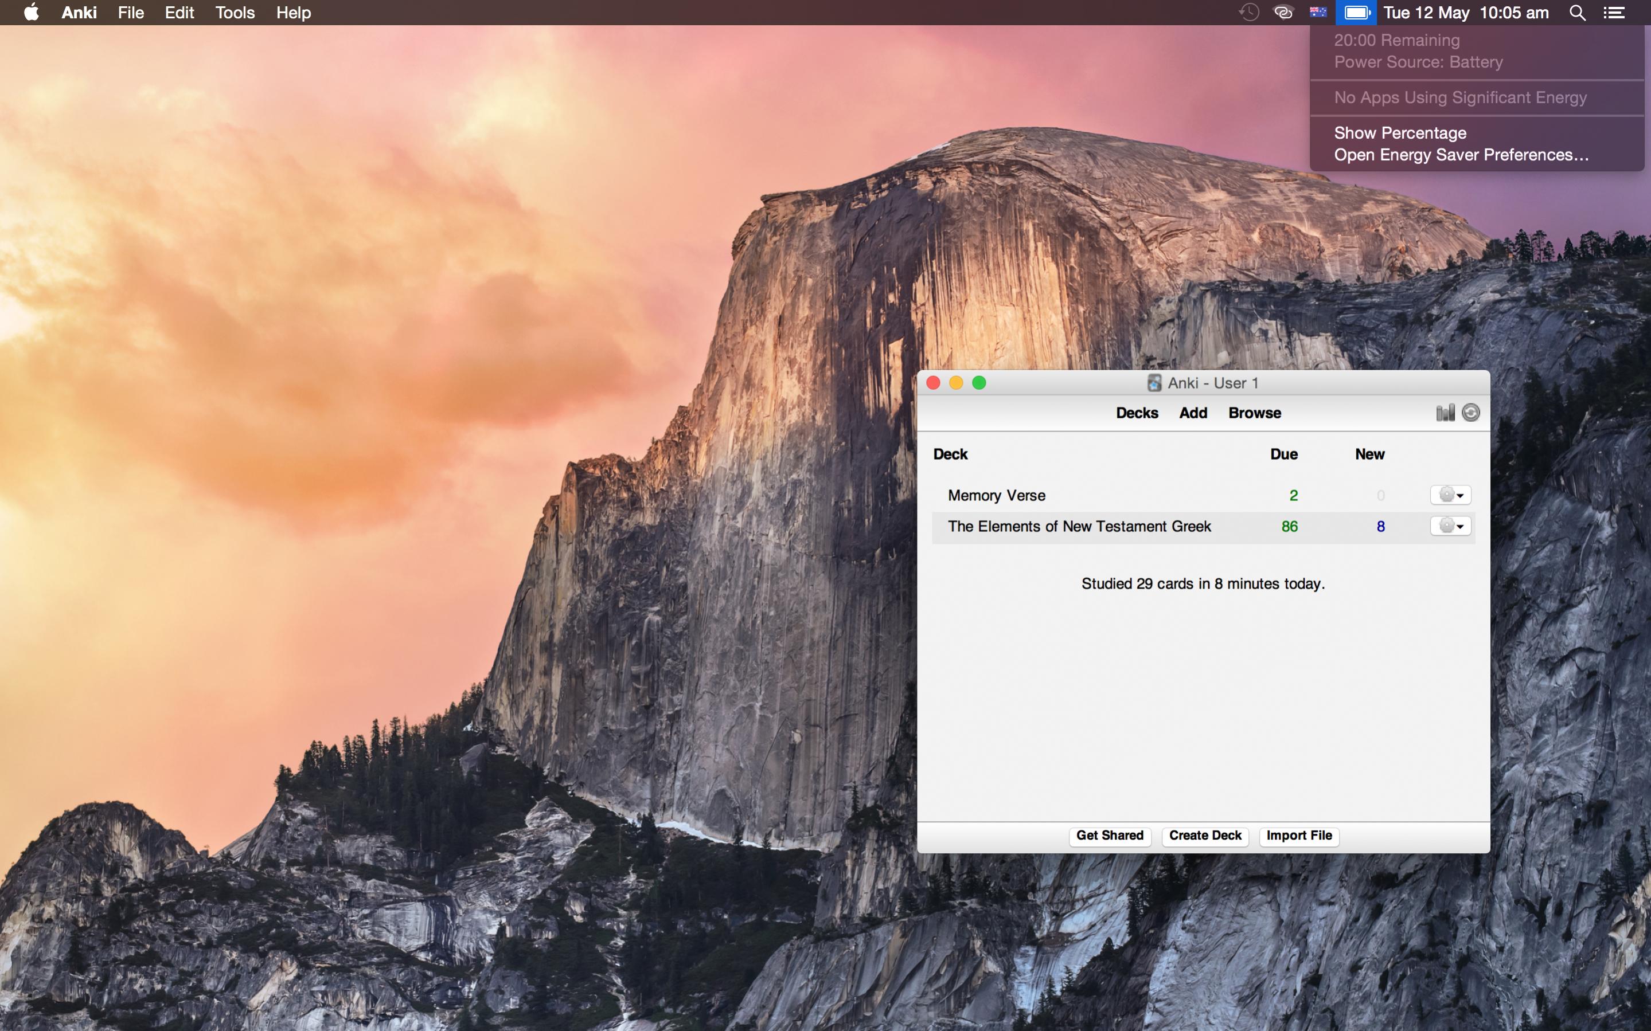Click new count 0 for Memory Verse
The image size is (1651, 1031).
pyautogui.click(x=1380, y=495)
